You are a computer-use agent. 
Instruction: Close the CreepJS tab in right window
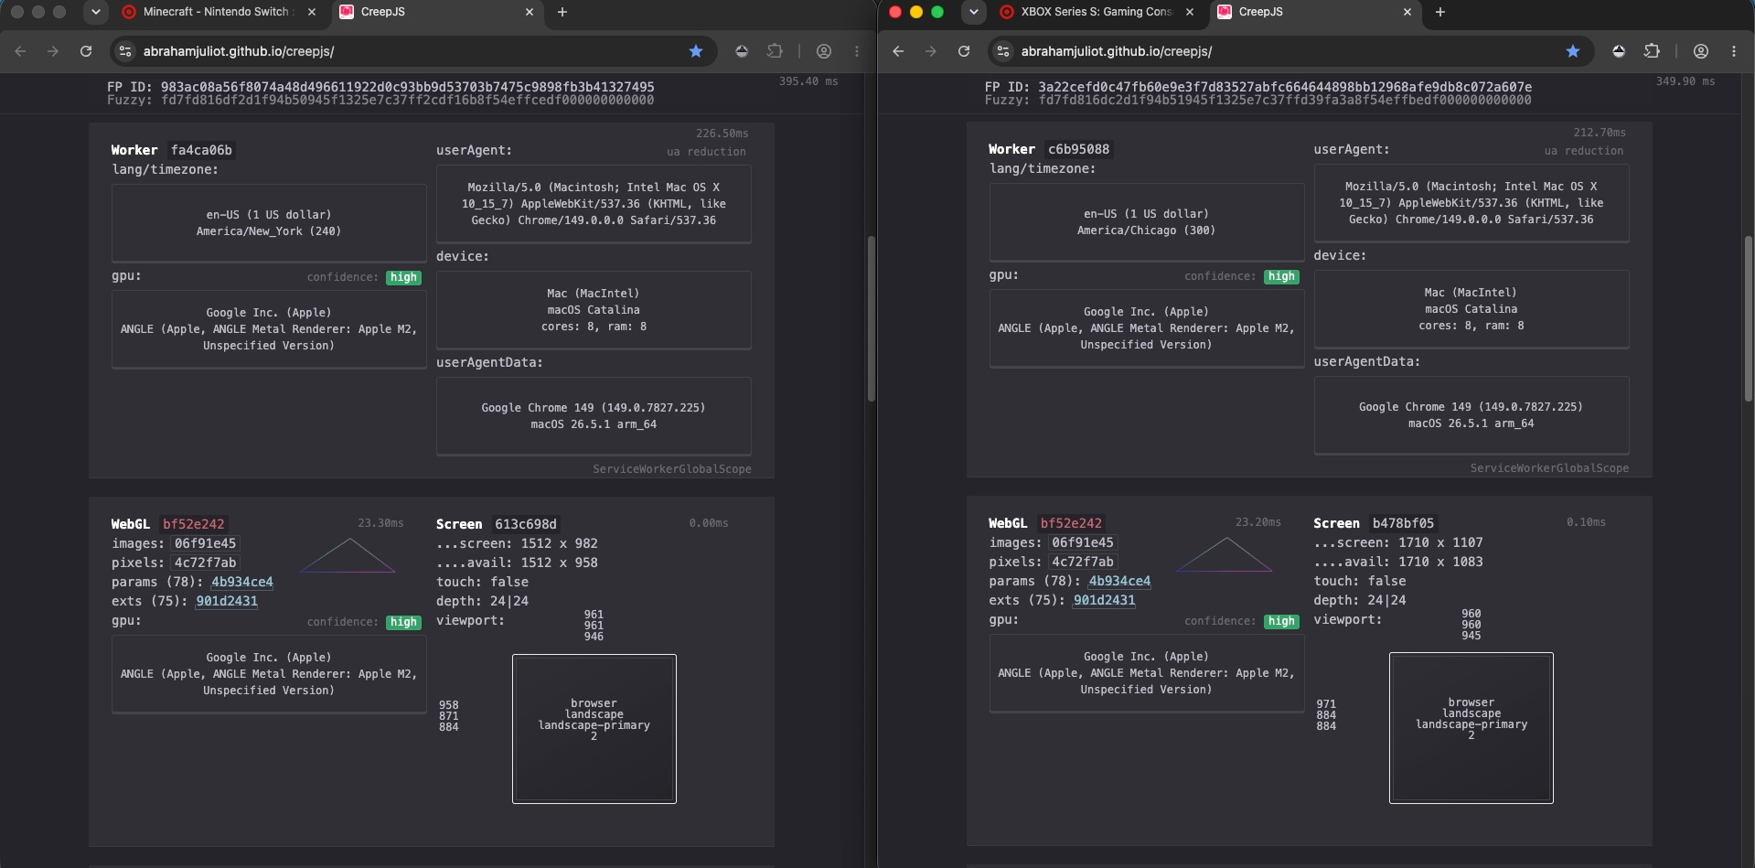(1407, 12)
